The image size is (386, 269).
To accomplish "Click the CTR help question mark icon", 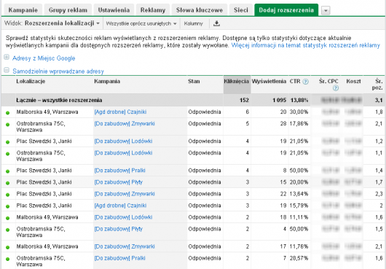I will (305, 82).
